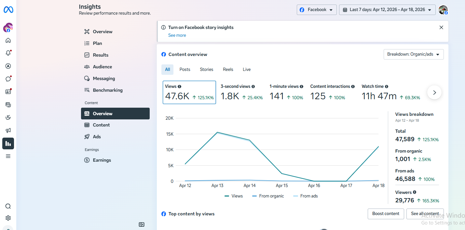Switch to the Reels tab

click(x=228, y=69)
